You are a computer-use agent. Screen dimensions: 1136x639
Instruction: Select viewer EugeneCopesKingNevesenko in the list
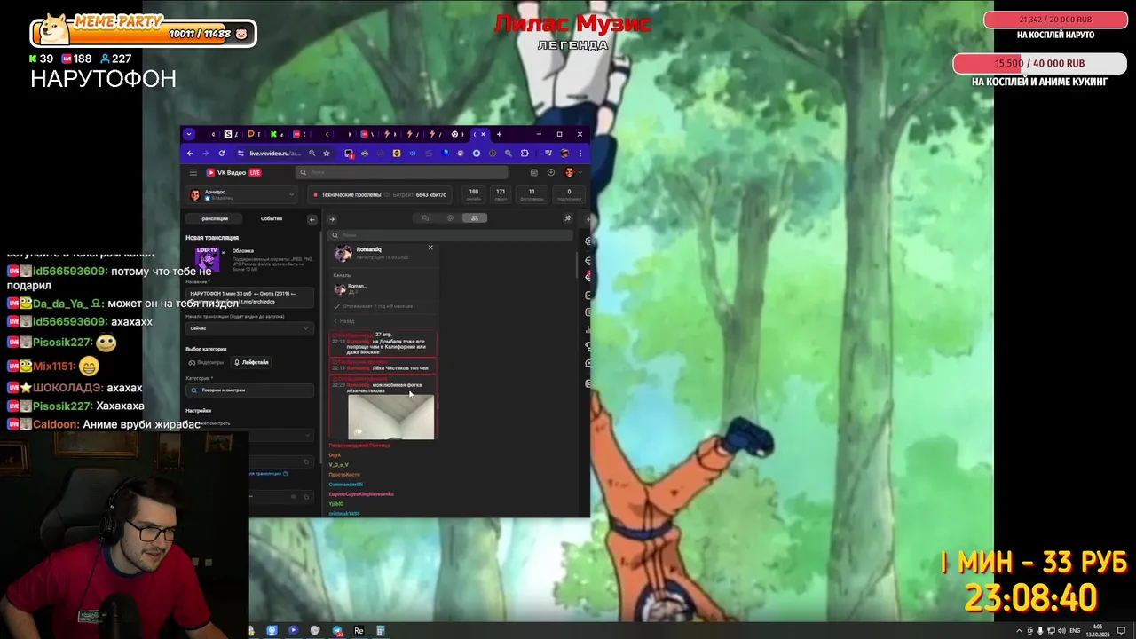coord(360,494)
